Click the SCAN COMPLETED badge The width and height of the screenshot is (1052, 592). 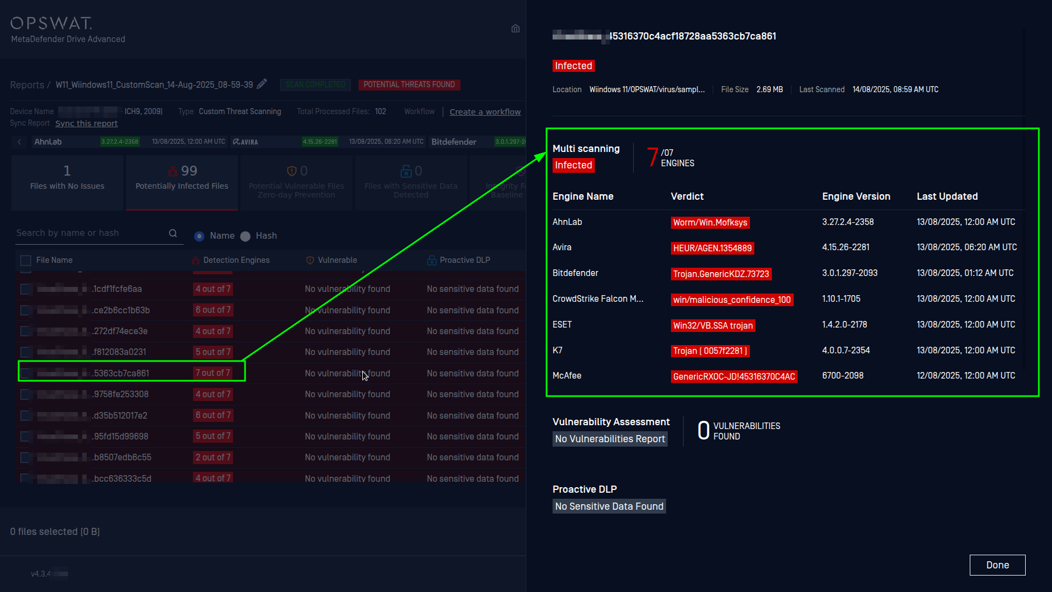(x=315, y=84)
